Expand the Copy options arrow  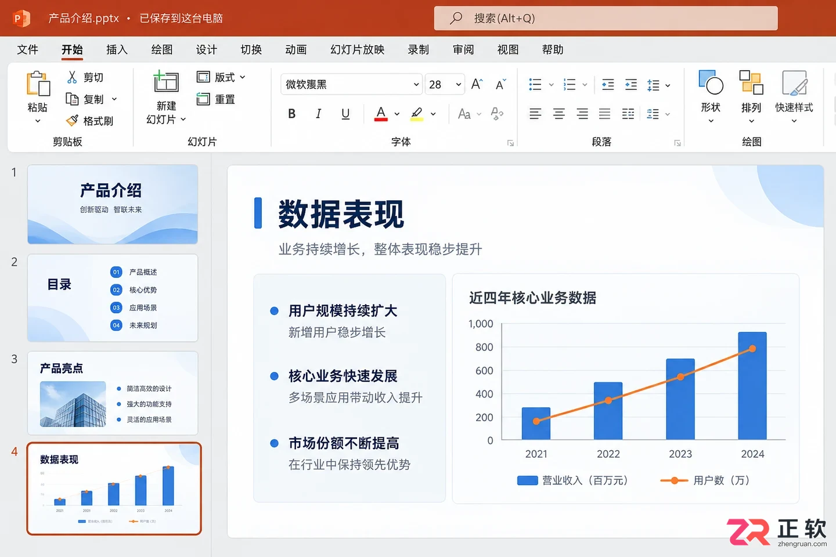click(x=114, y=99)
